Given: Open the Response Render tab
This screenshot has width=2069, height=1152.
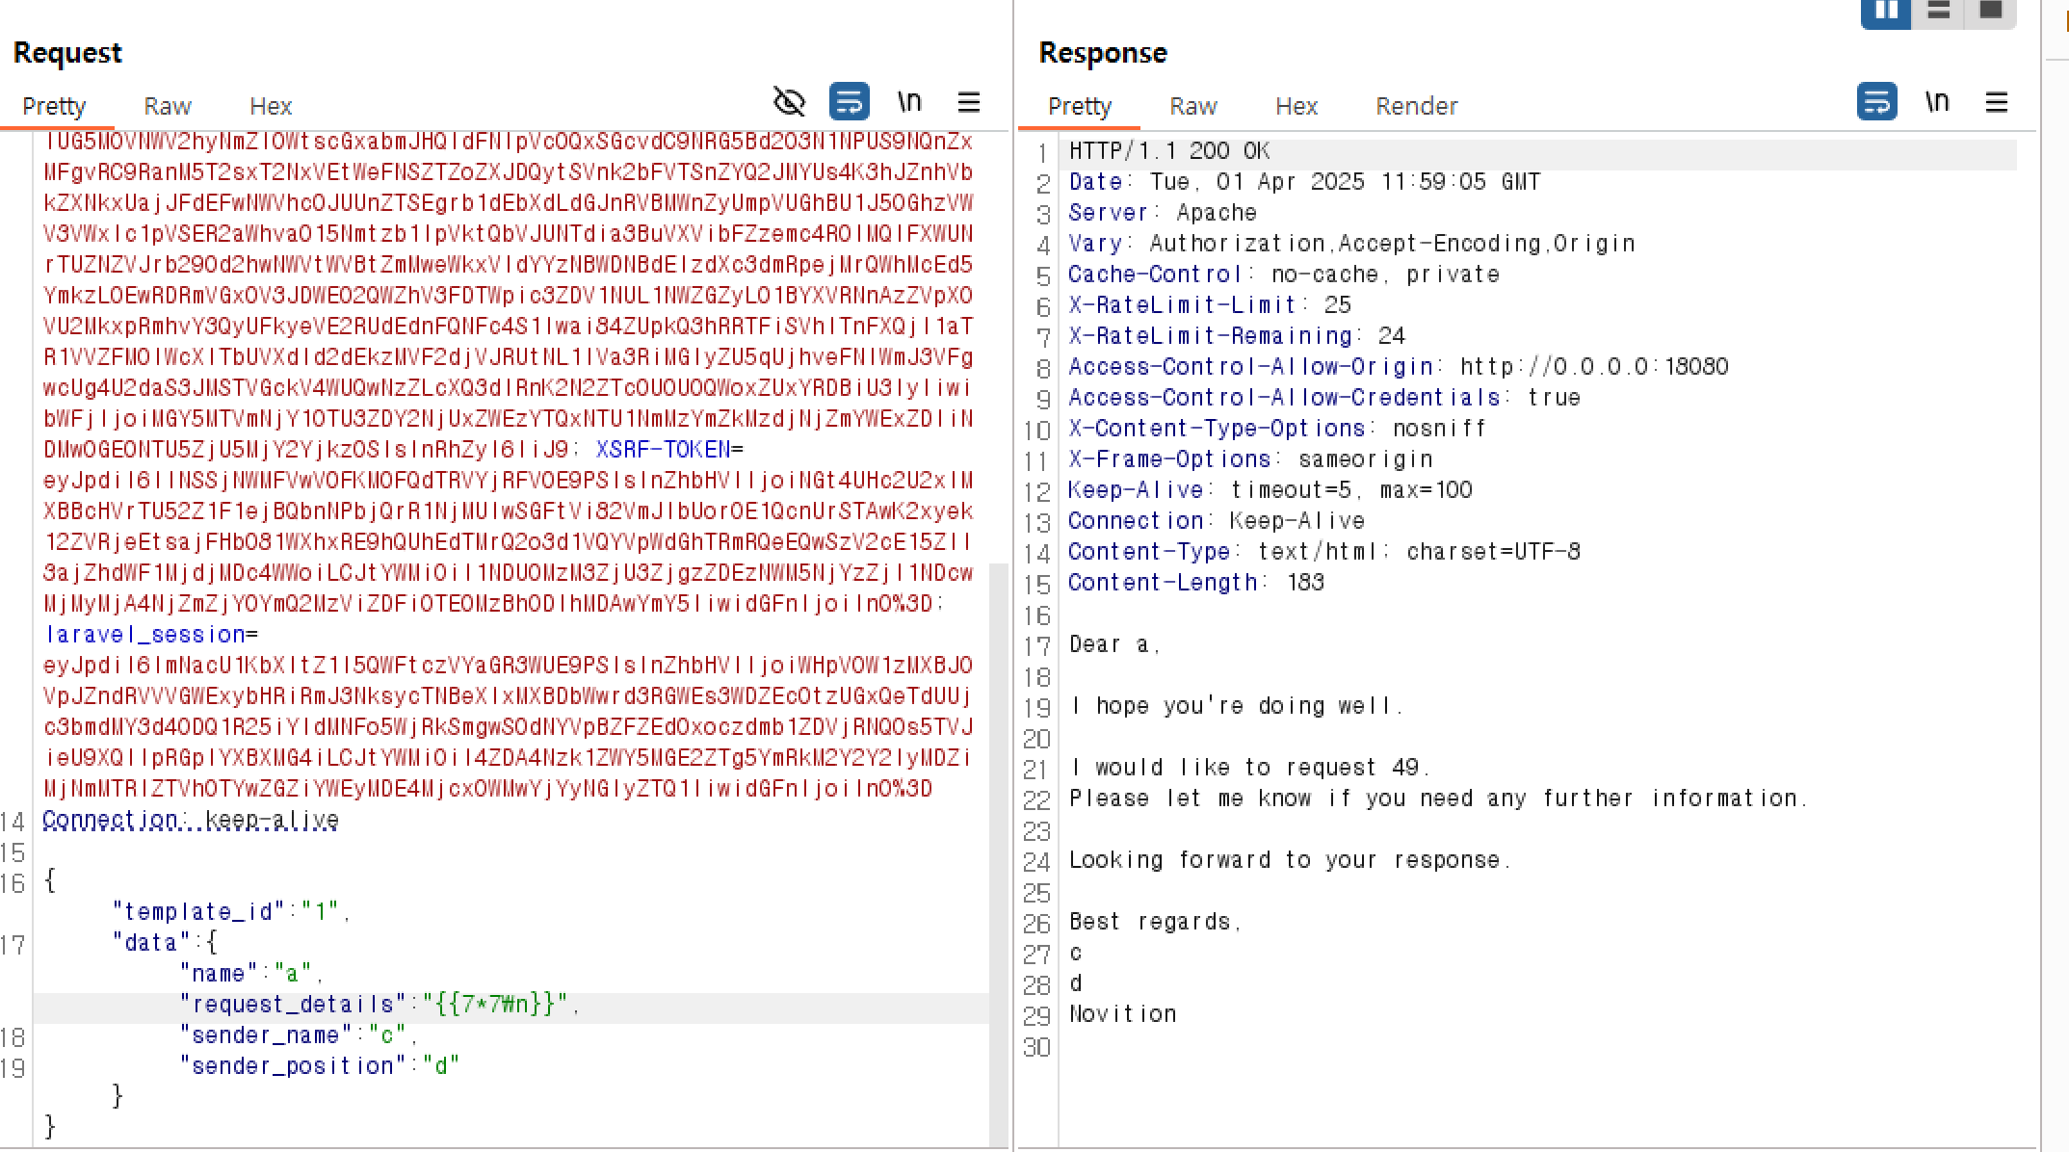Looking at the screenshot, I should coord(1416,106).
